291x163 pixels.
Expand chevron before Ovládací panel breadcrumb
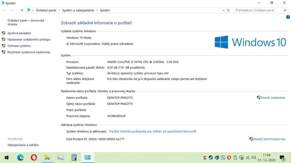click(33, 10)
